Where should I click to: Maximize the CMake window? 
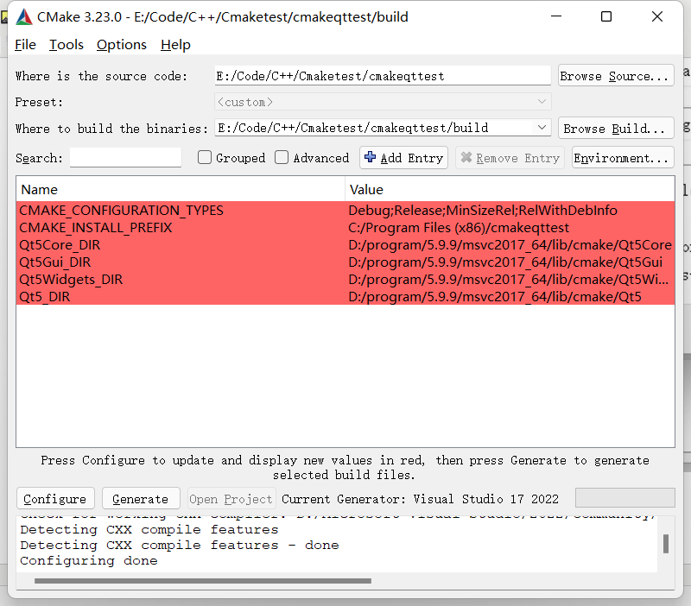pos(606,16)
